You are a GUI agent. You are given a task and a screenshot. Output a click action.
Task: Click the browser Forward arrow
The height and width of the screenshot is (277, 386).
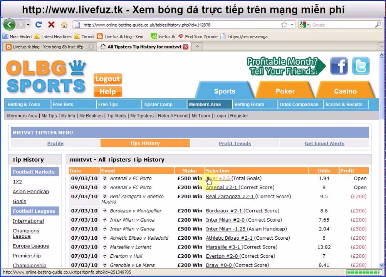point(21,25)
